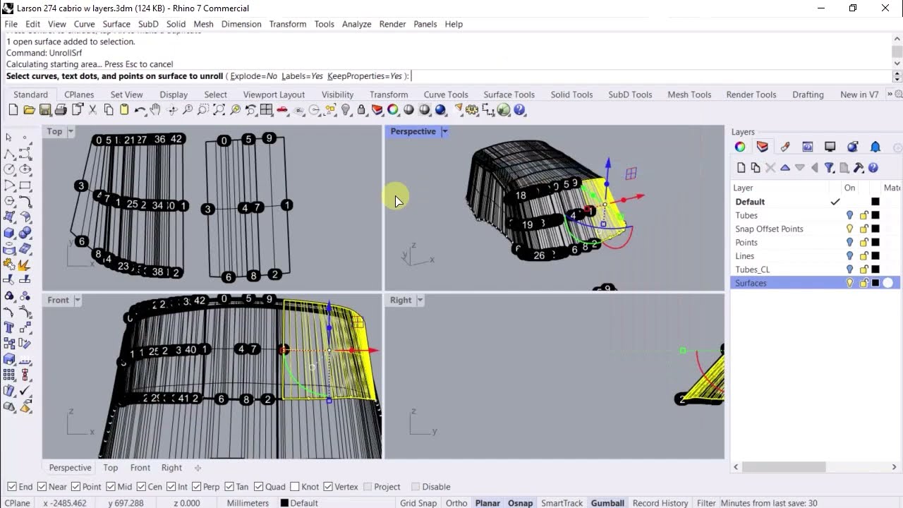Save the model with the floppy icon
This screenshot has height=508, width=903.
coord(45,110)
